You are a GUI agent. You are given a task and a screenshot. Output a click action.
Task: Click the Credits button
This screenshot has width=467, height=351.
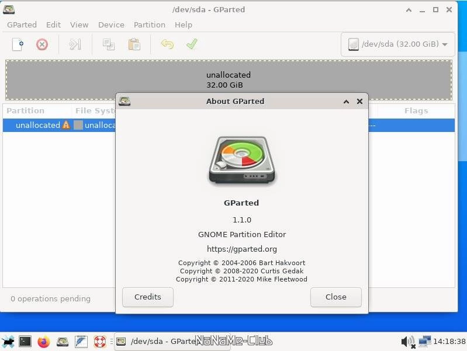click(x=148, y=297)
